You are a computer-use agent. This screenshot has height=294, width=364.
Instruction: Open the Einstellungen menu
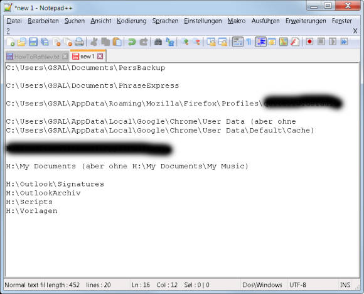[203, 21]
